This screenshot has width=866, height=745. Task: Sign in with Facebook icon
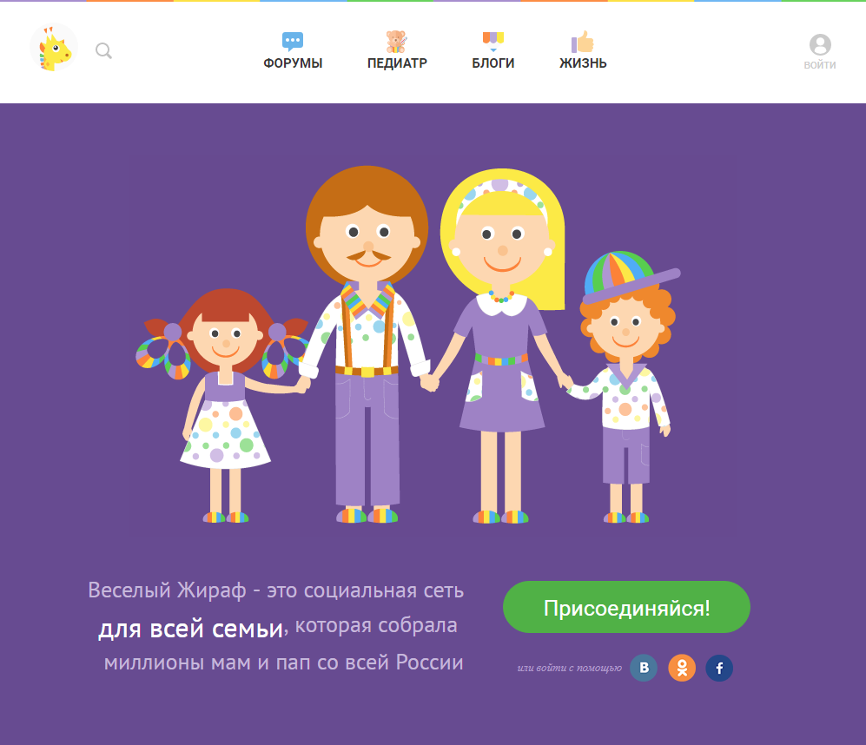[x=719, y=668]
